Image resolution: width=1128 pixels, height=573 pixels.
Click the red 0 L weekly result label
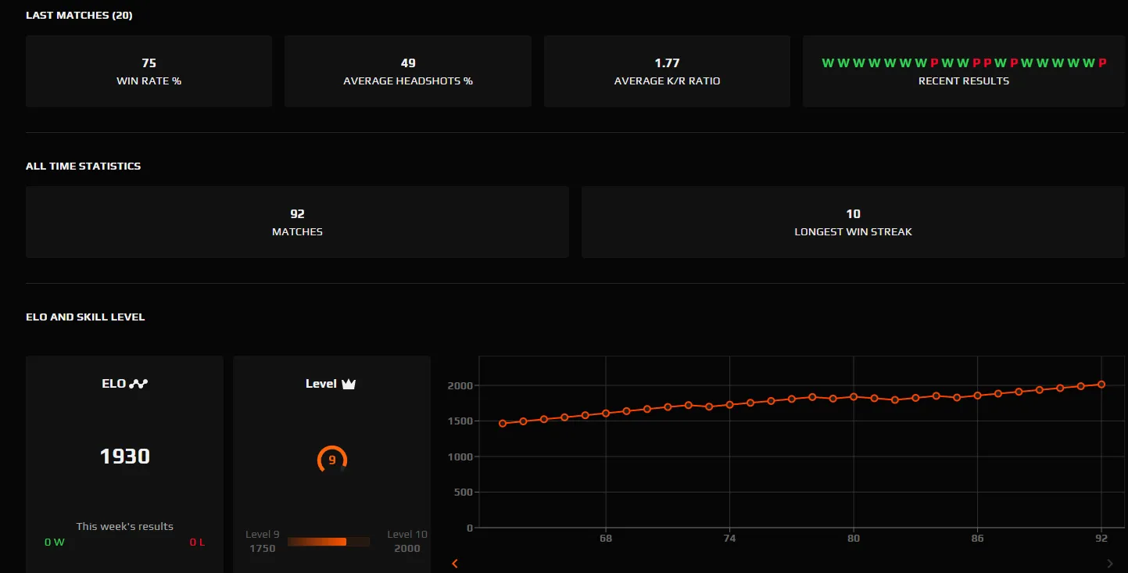[x=196, y=542]
